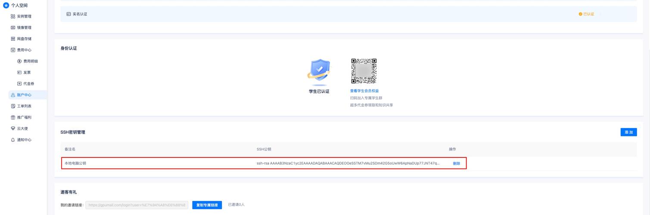Image resolution: width=650 pixels, height=215 pixels.
Task: Click the 本地电脑公钥 name cell
Action: 75,163
